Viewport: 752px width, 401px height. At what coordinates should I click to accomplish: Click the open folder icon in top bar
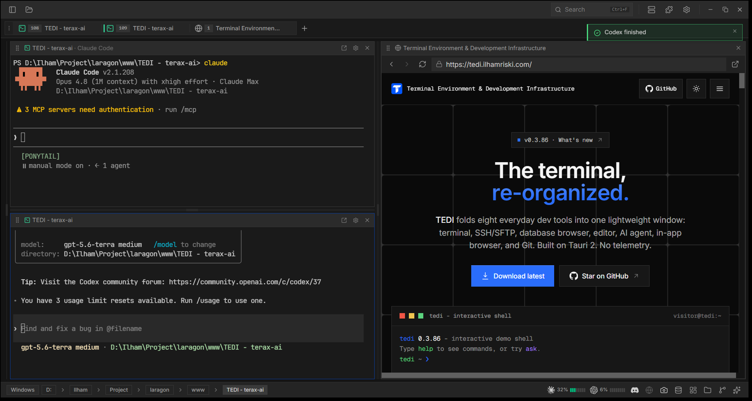click(29, 10)
